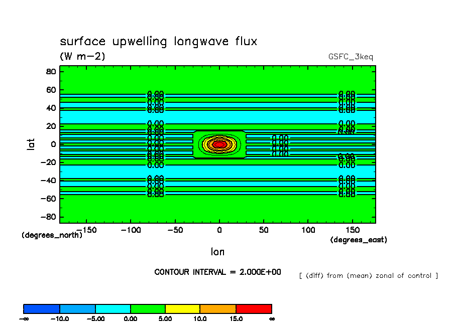Choose the darkest blue colorbar segment
This screenshot has width=454, height=328.
(x=42, y=308)
